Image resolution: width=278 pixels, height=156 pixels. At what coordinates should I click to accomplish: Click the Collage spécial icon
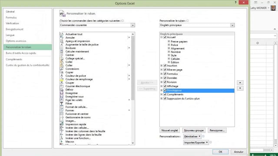coord(62,58)
